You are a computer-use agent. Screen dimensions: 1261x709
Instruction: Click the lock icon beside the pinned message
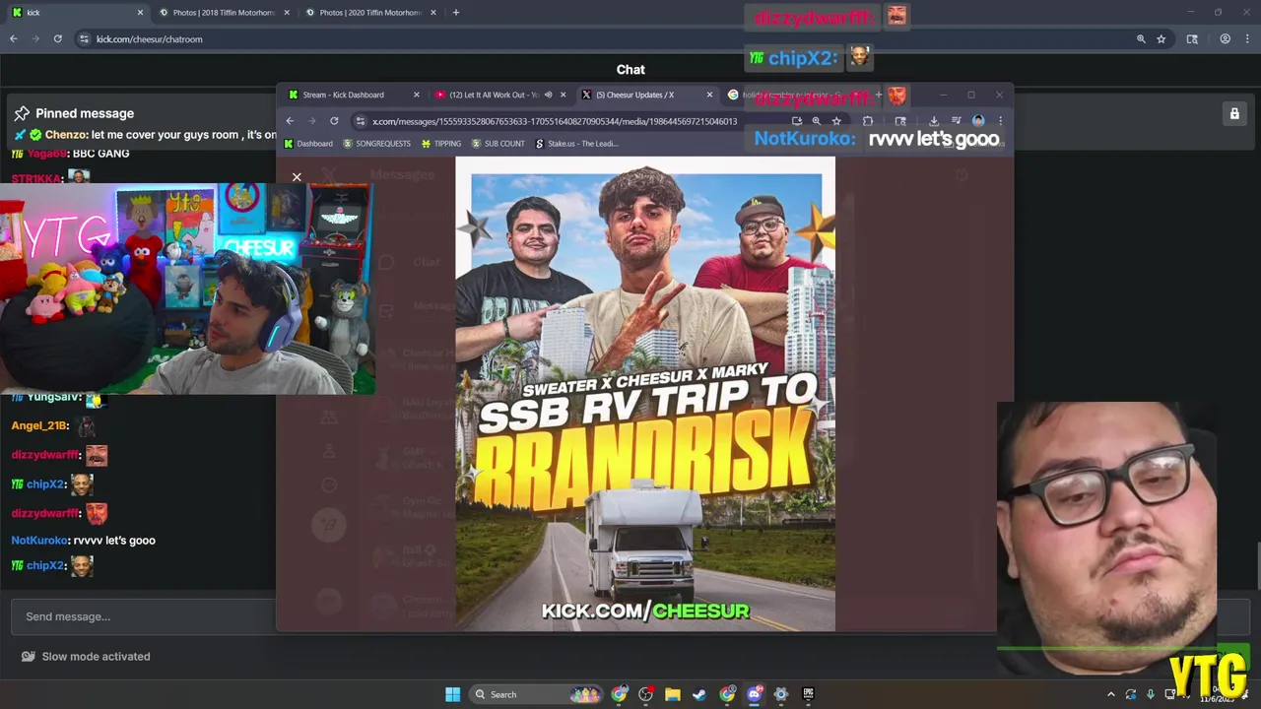1234,114
